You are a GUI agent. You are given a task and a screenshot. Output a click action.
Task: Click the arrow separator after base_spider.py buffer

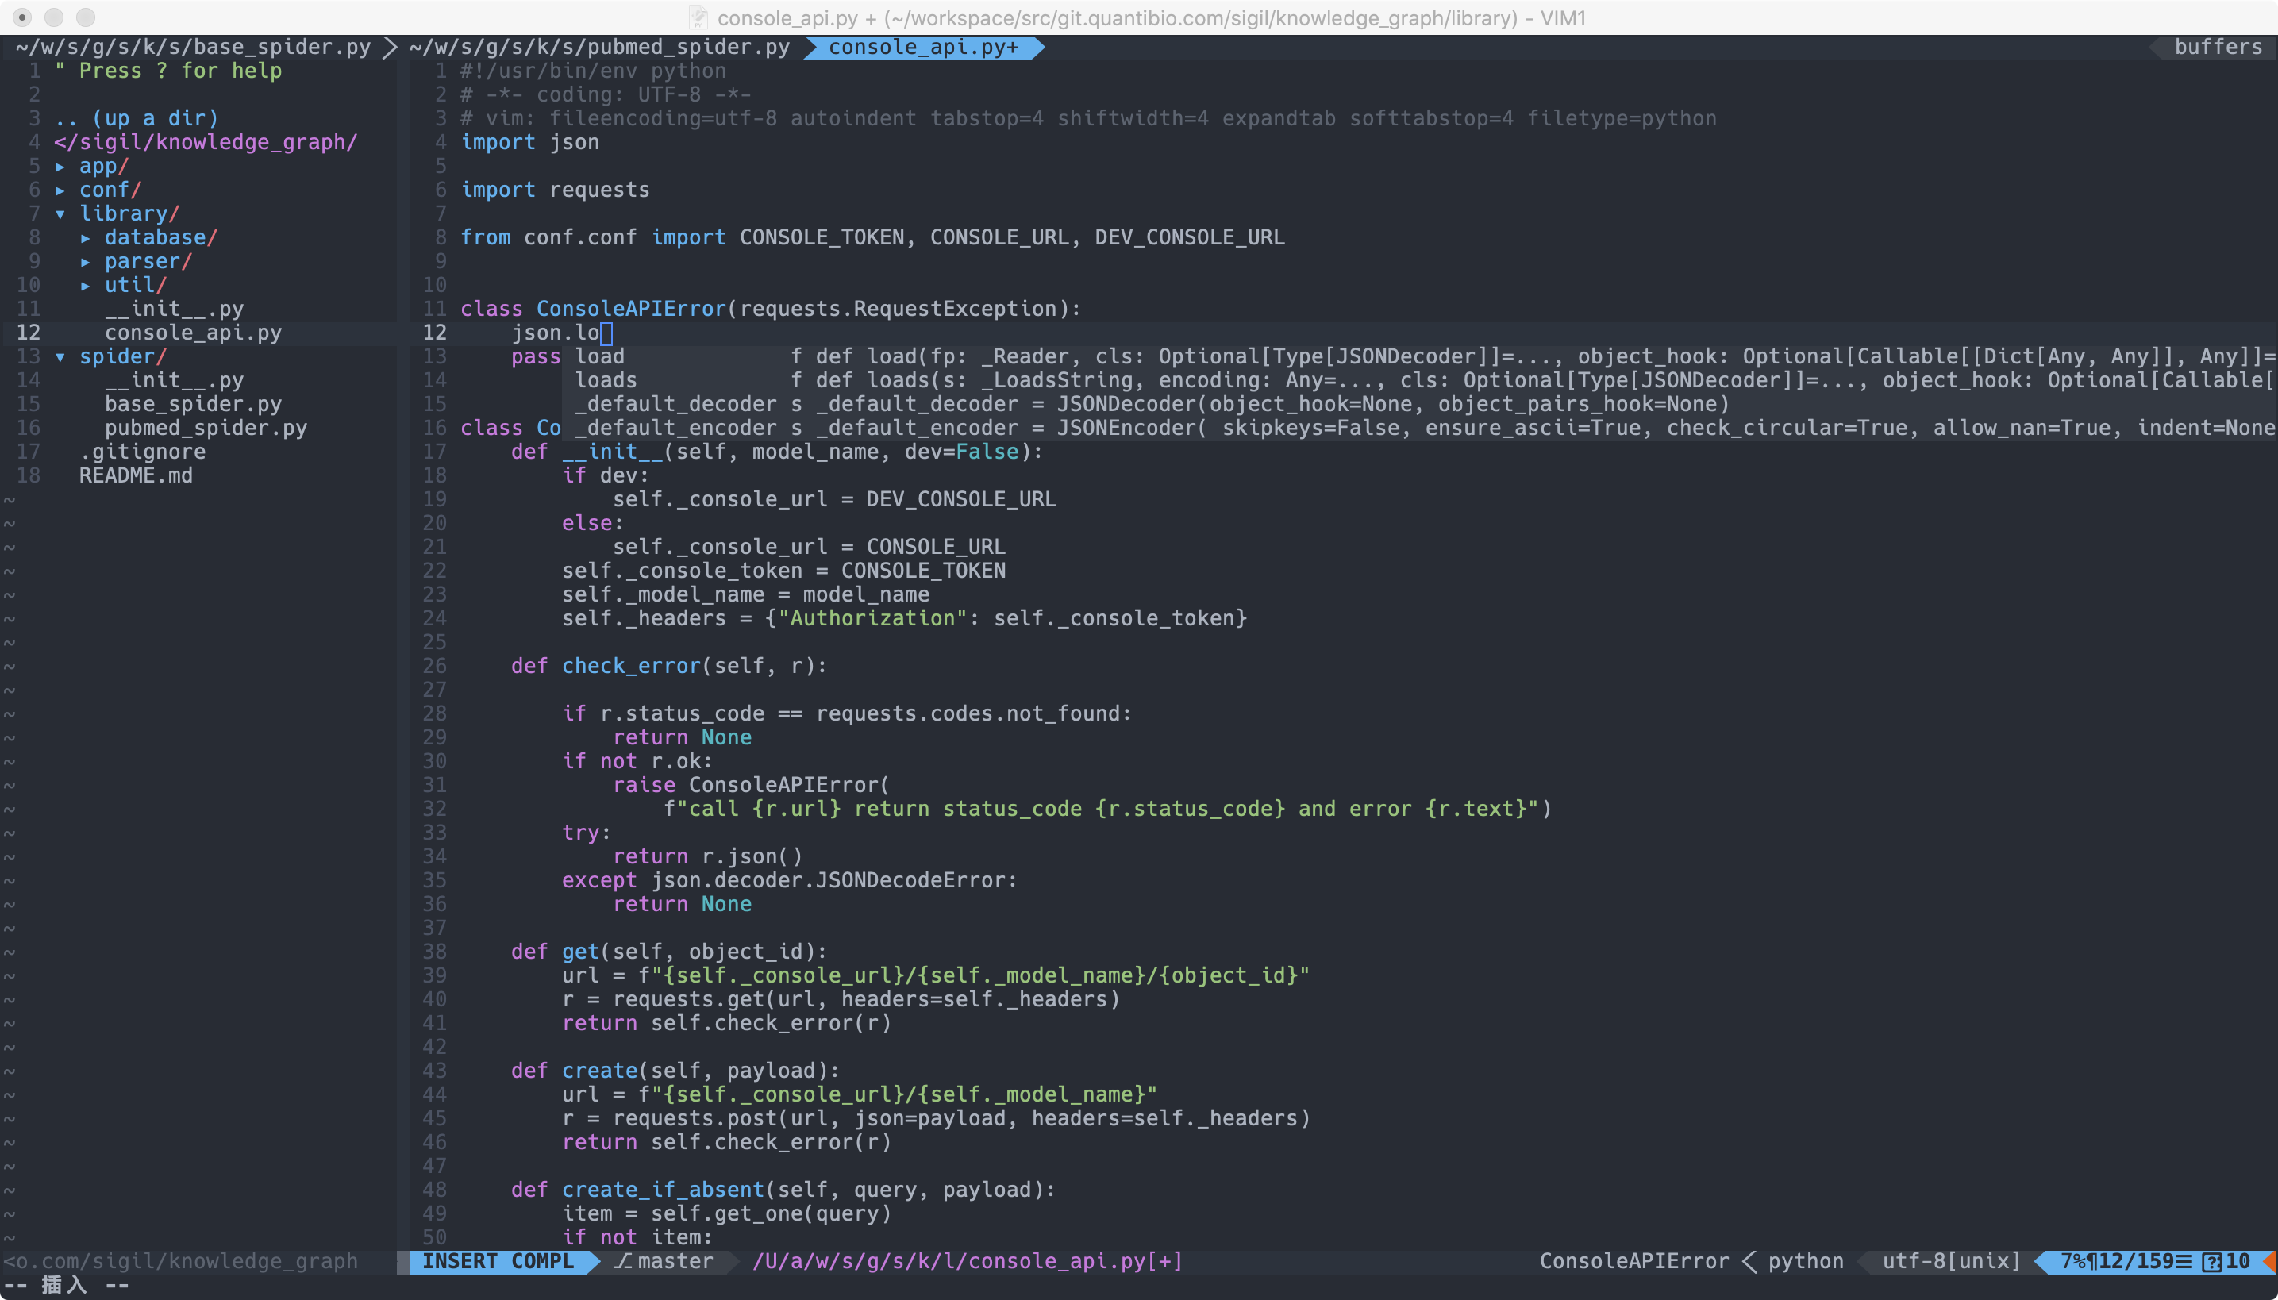(391, 48)
